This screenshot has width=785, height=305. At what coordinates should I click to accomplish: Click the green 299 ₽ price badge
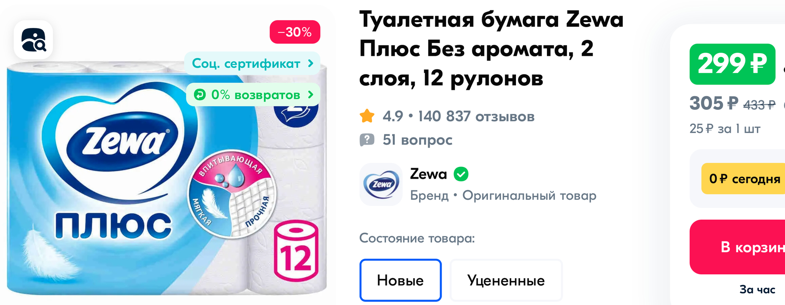point(732,64)
